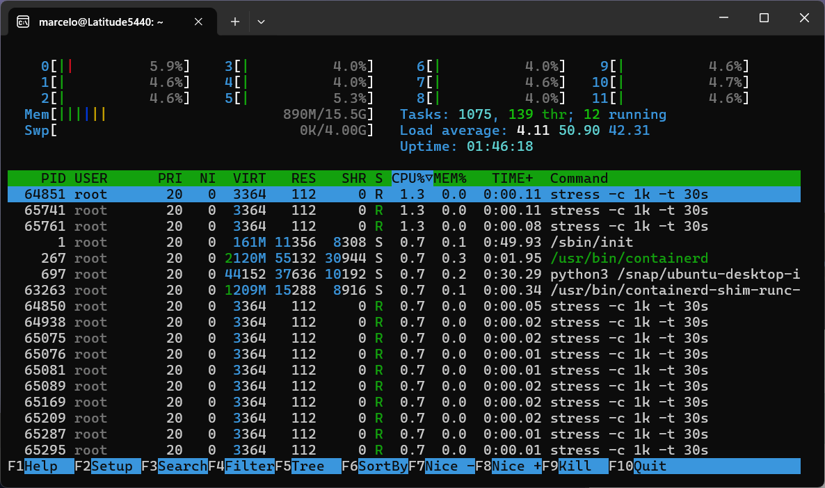Screen dimensions: 825x488
Task: Sort processes by MEM% column header
Action: pos(450,179)
